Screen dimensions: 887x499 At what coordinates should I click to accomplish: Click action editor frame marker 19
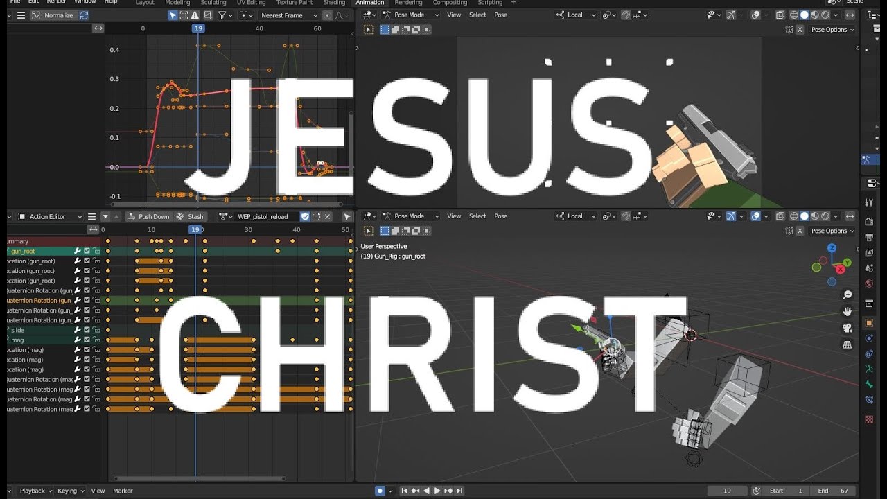(196, 229)
